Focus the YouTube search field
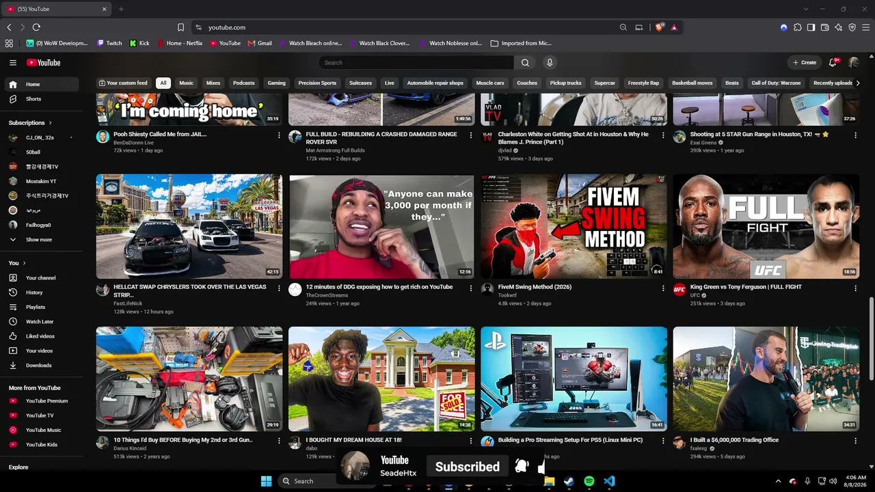 [417, 63]
